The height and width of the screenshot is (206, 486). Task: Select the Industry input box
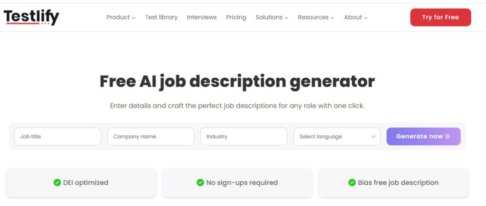click(x=243, y=136)
